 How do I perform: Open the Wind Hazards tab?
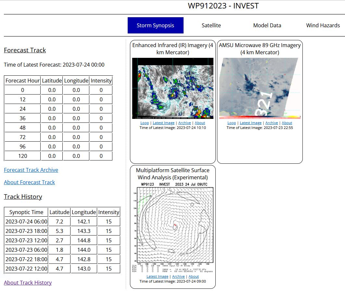(x=323, y=25)
